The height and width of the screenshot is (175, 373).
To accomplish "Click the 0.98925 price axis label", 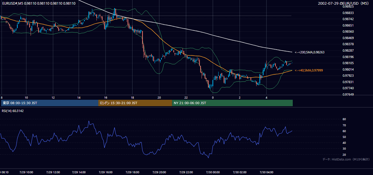I will pos(348,6).
